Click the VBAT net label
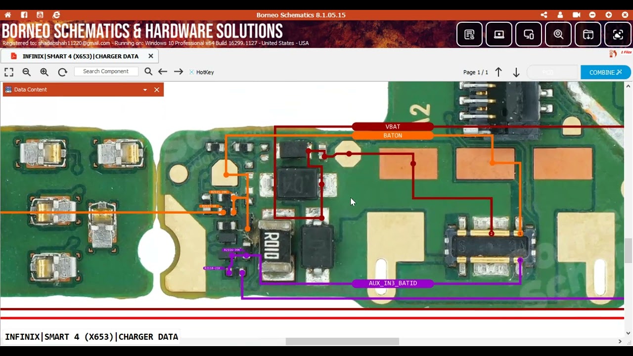Viewport: 633px width, 356px height. (x=393, y=127)
